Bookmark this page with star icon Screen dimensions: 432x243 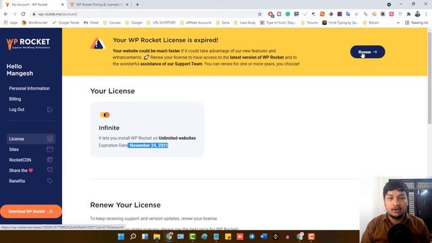[x=259, y=14]
